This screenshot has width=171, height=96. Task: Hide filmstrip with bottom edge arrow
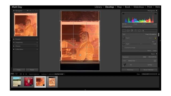point(85,90)
